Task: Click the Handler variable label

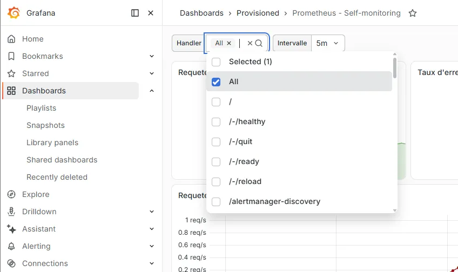Action: click(x=188, y=43)
